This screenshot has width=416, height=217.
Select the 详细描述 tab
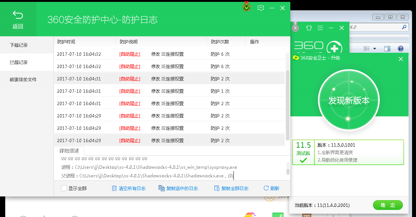pyautogui.click(x=69, y=151)
